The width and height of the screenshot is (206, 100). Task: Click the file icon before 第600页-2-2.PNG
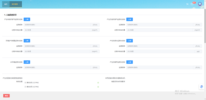pyautogui.click(x=25, y=83)
